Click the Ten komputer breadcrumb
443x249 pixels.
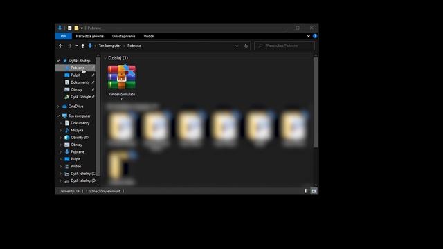tap(109, 46)
